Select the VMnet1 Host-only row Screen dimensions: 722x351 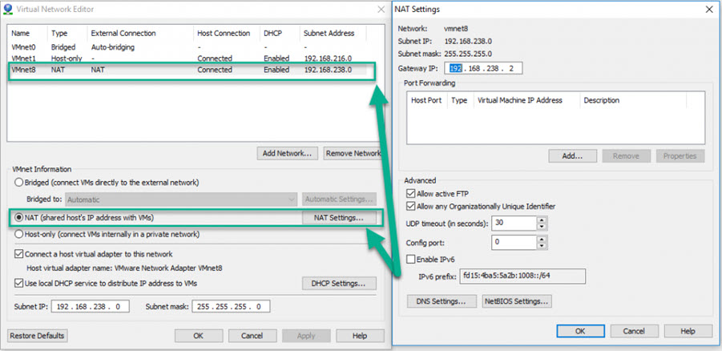click(160, 58)
